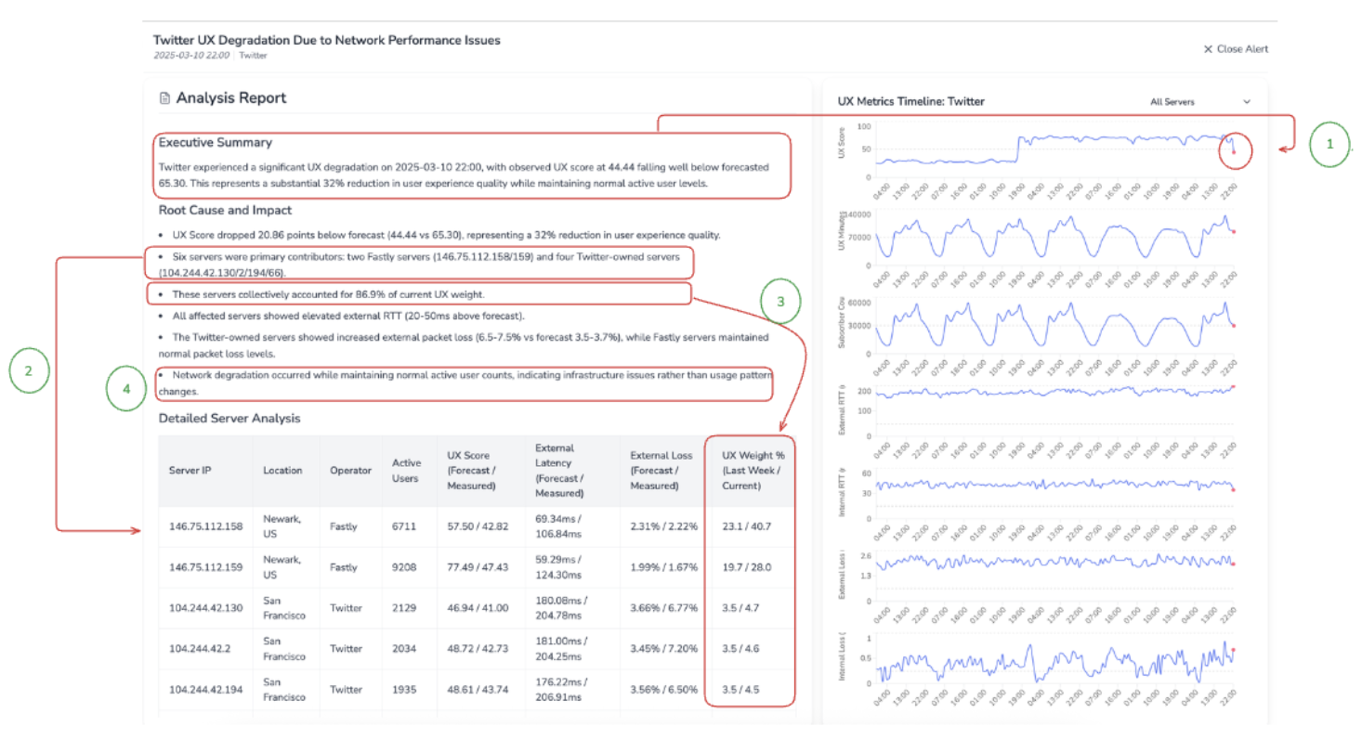Click the Executive Summary heading

[215, 143]
